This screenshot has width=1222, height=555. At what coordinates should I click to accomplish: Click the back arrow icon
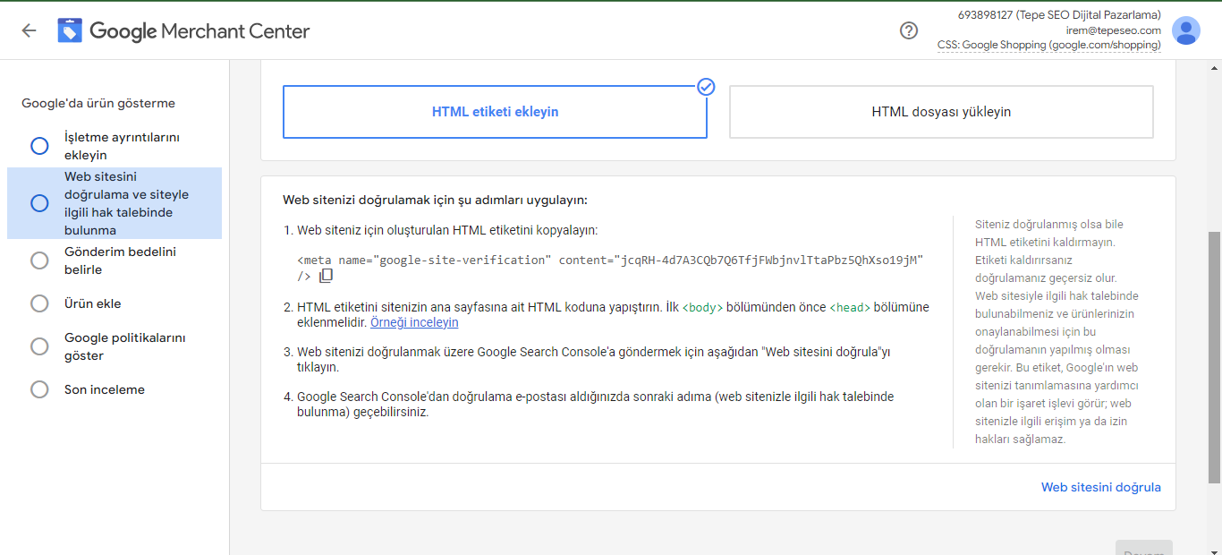pos(29,30)
